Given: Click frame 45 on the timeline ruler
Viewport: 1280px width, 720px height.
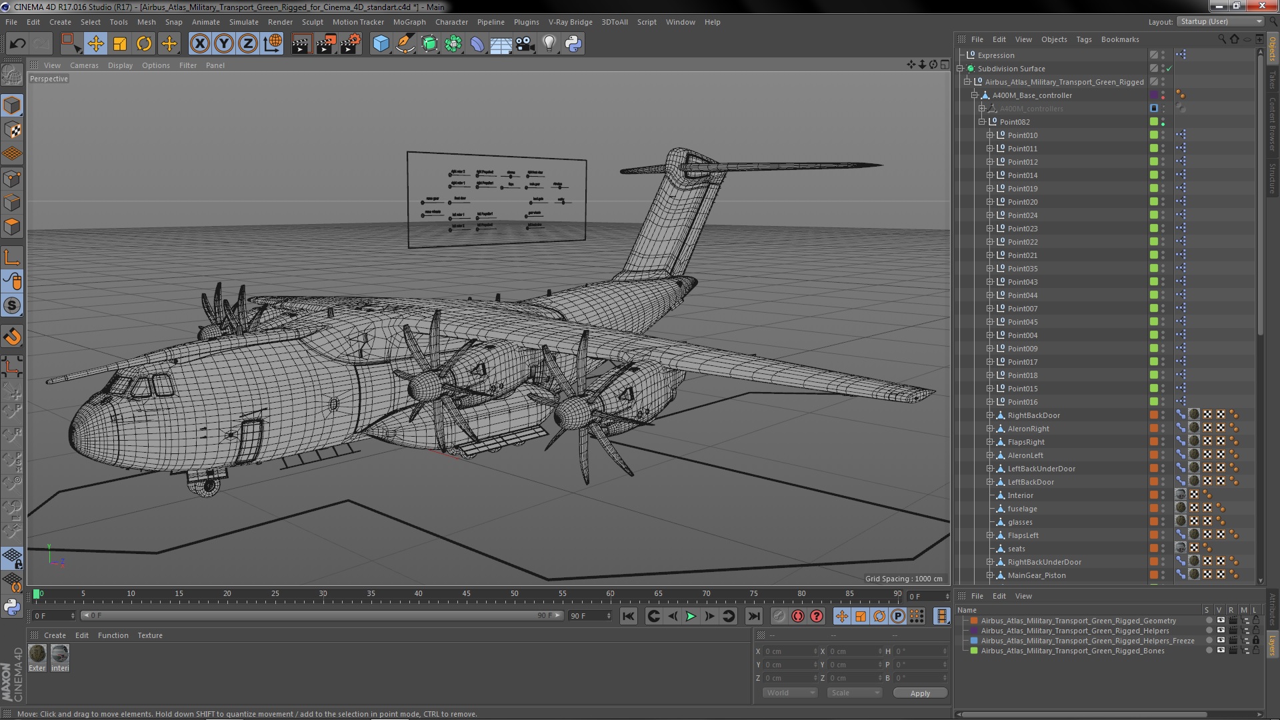Looking at the screenshot, I should [x=466, y=594].
